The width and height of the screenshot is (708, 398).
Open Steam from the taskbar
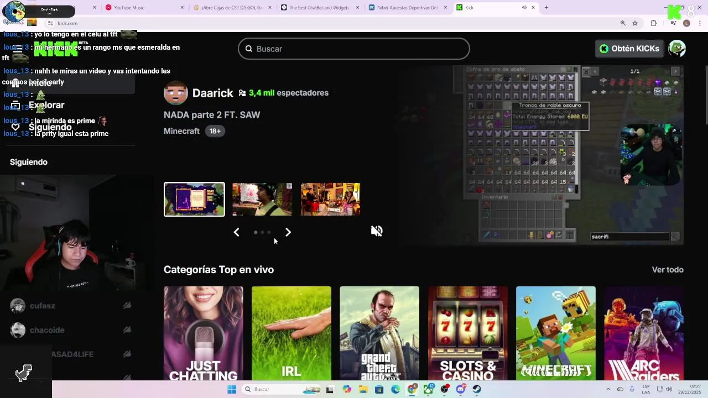(x=477, y=389)
